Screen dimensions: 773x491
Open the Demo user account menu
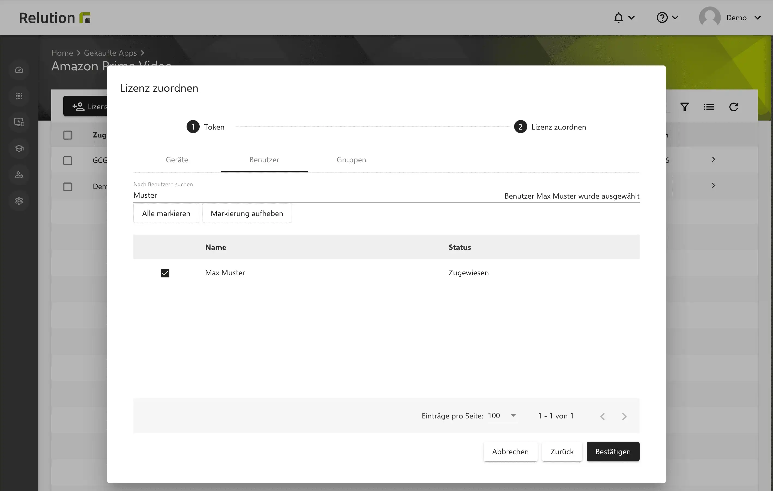coord(730,18)
